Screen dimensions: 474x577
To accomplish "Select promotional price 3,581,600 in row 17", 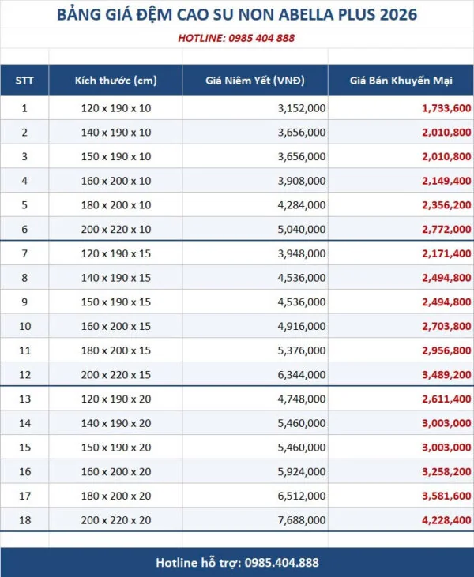I will coord(446,496).
